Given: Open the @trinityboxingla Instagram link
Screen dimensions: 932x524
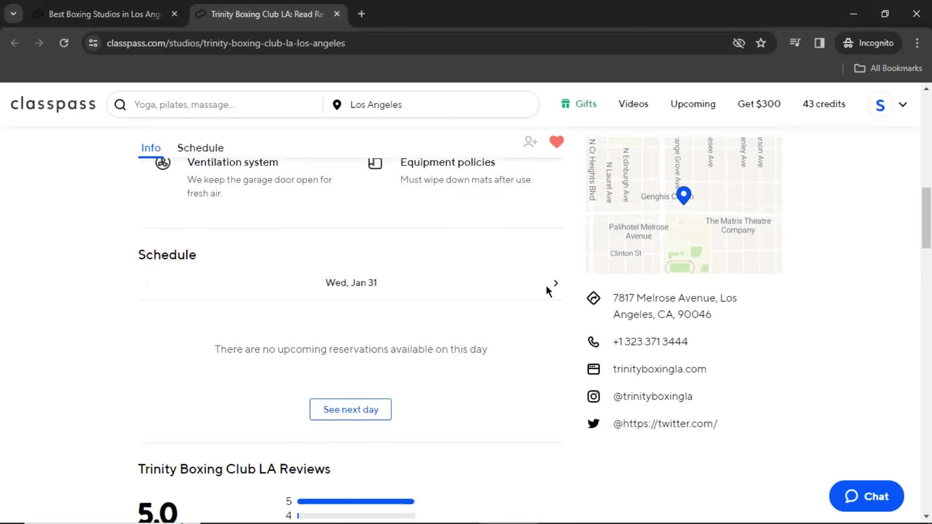Looking at the screenshot, I should (652, 396).
